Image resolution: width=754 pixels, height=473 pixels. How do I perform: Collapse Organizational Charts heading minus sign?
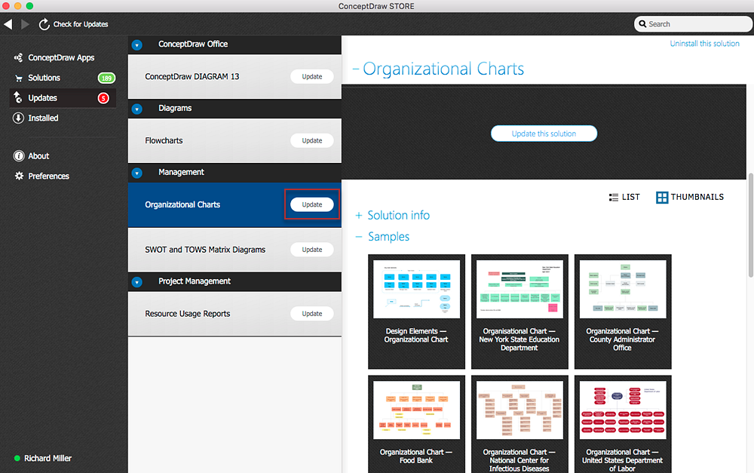(356, 69)
